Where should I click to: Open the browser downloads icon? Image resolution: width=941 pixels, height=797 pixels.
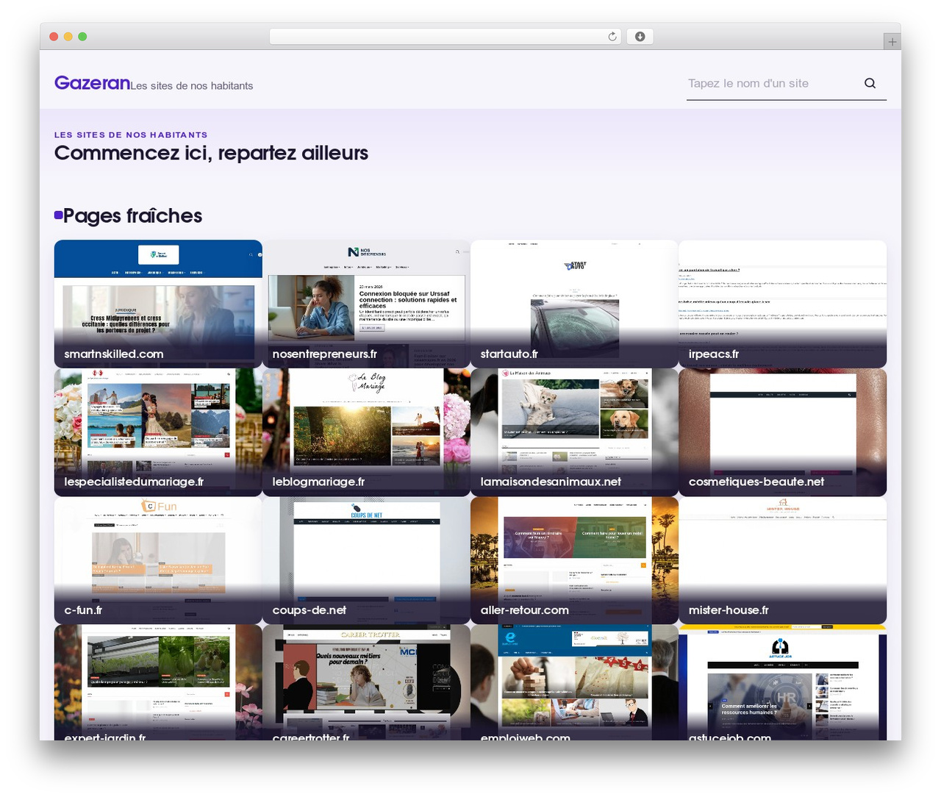coord(640,37)
